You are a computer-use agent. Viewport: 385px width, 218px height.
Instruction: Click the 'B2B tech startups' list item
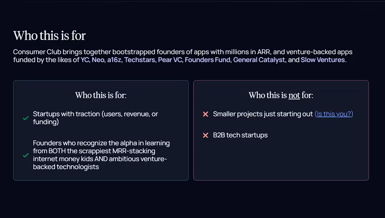240,135
